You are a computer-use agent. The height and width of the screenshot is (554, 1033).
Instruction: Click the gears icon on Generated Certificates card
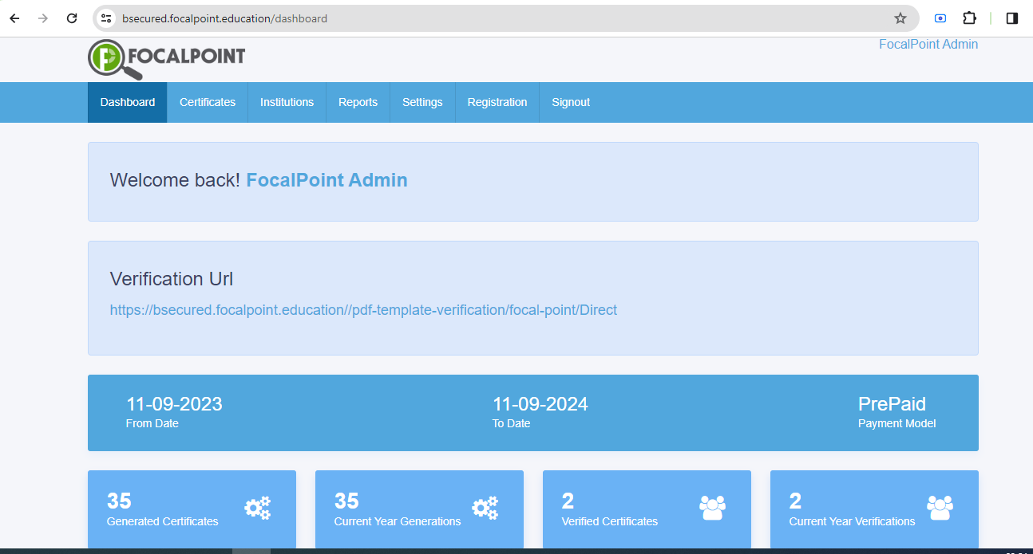(x=257, y=507)
